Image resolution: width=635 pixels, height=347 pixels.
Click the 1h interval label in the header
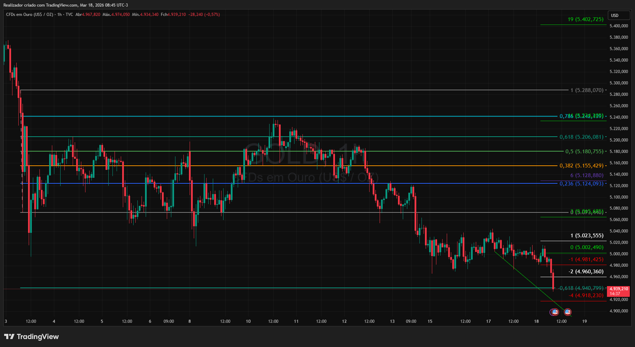[60, 15]
